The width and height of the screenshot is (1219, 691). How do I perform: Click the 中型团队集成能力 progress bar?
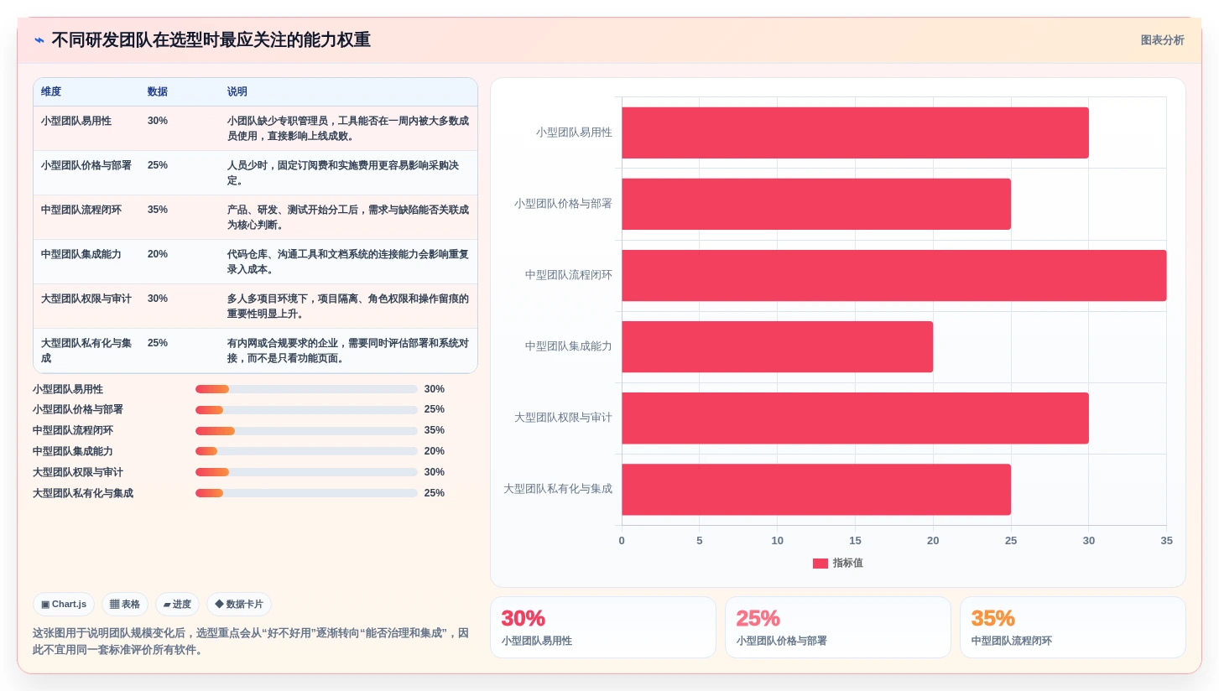(306, 451)
